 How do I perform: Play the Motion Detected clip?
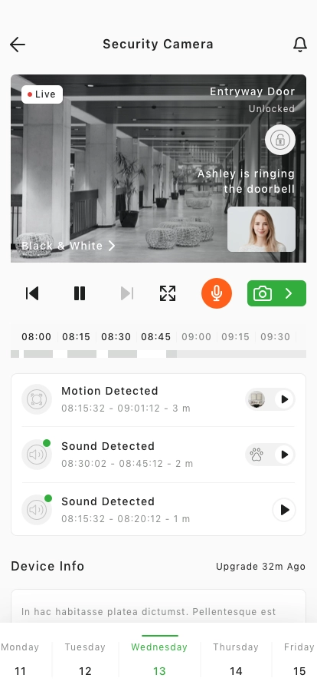(285, 399)
